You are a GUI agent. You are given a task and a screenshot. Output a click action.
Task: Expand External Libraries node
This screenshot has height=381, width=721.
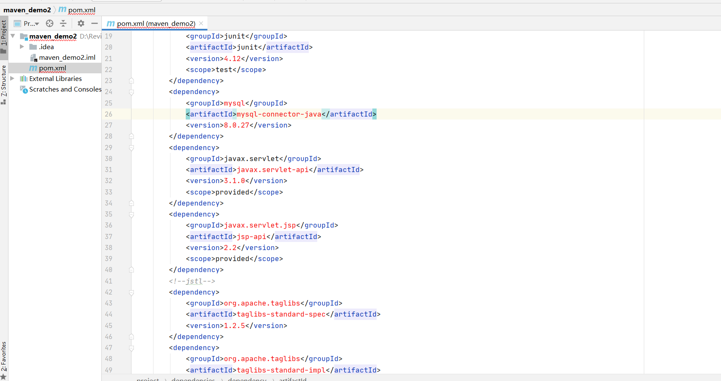point(12,78)
